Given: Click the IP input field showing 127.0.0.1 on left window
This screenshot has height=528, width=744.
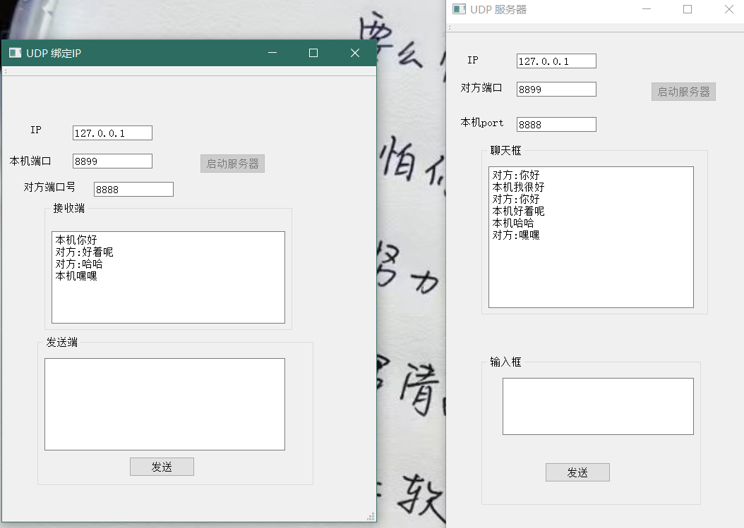Looking at the screenshot, I should [x=112, y=132].
